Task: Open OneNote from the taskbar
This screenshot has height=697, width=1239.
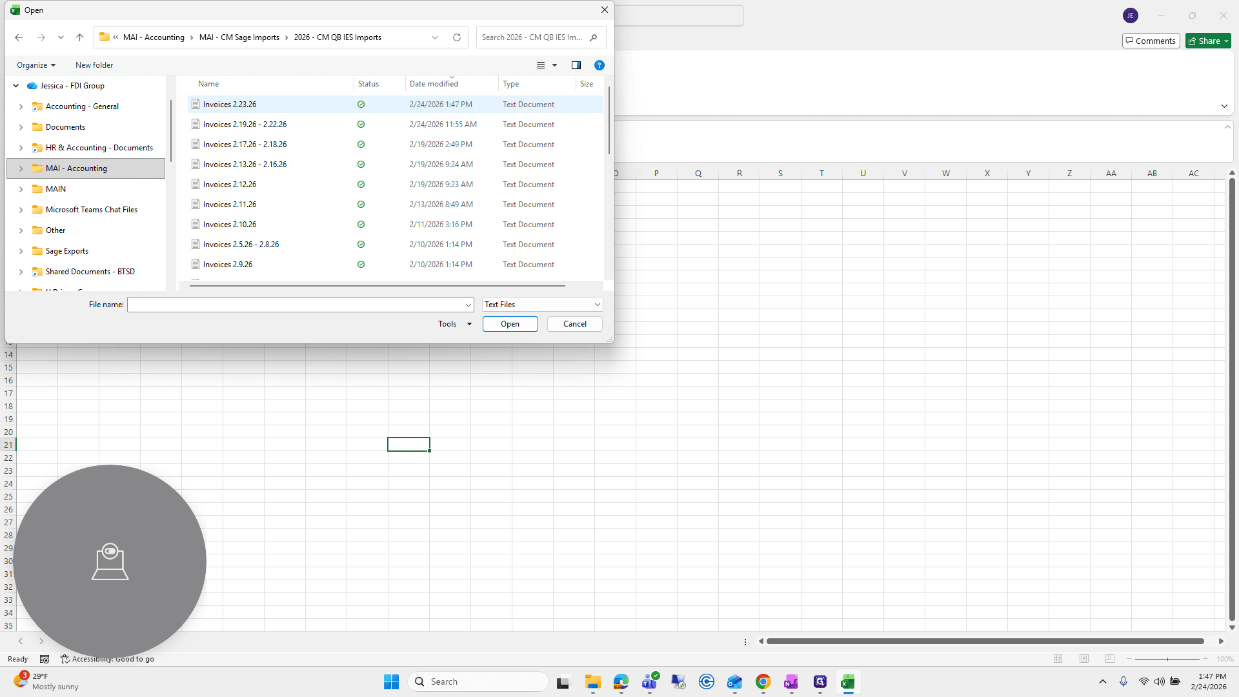Action: click(791, 682)
